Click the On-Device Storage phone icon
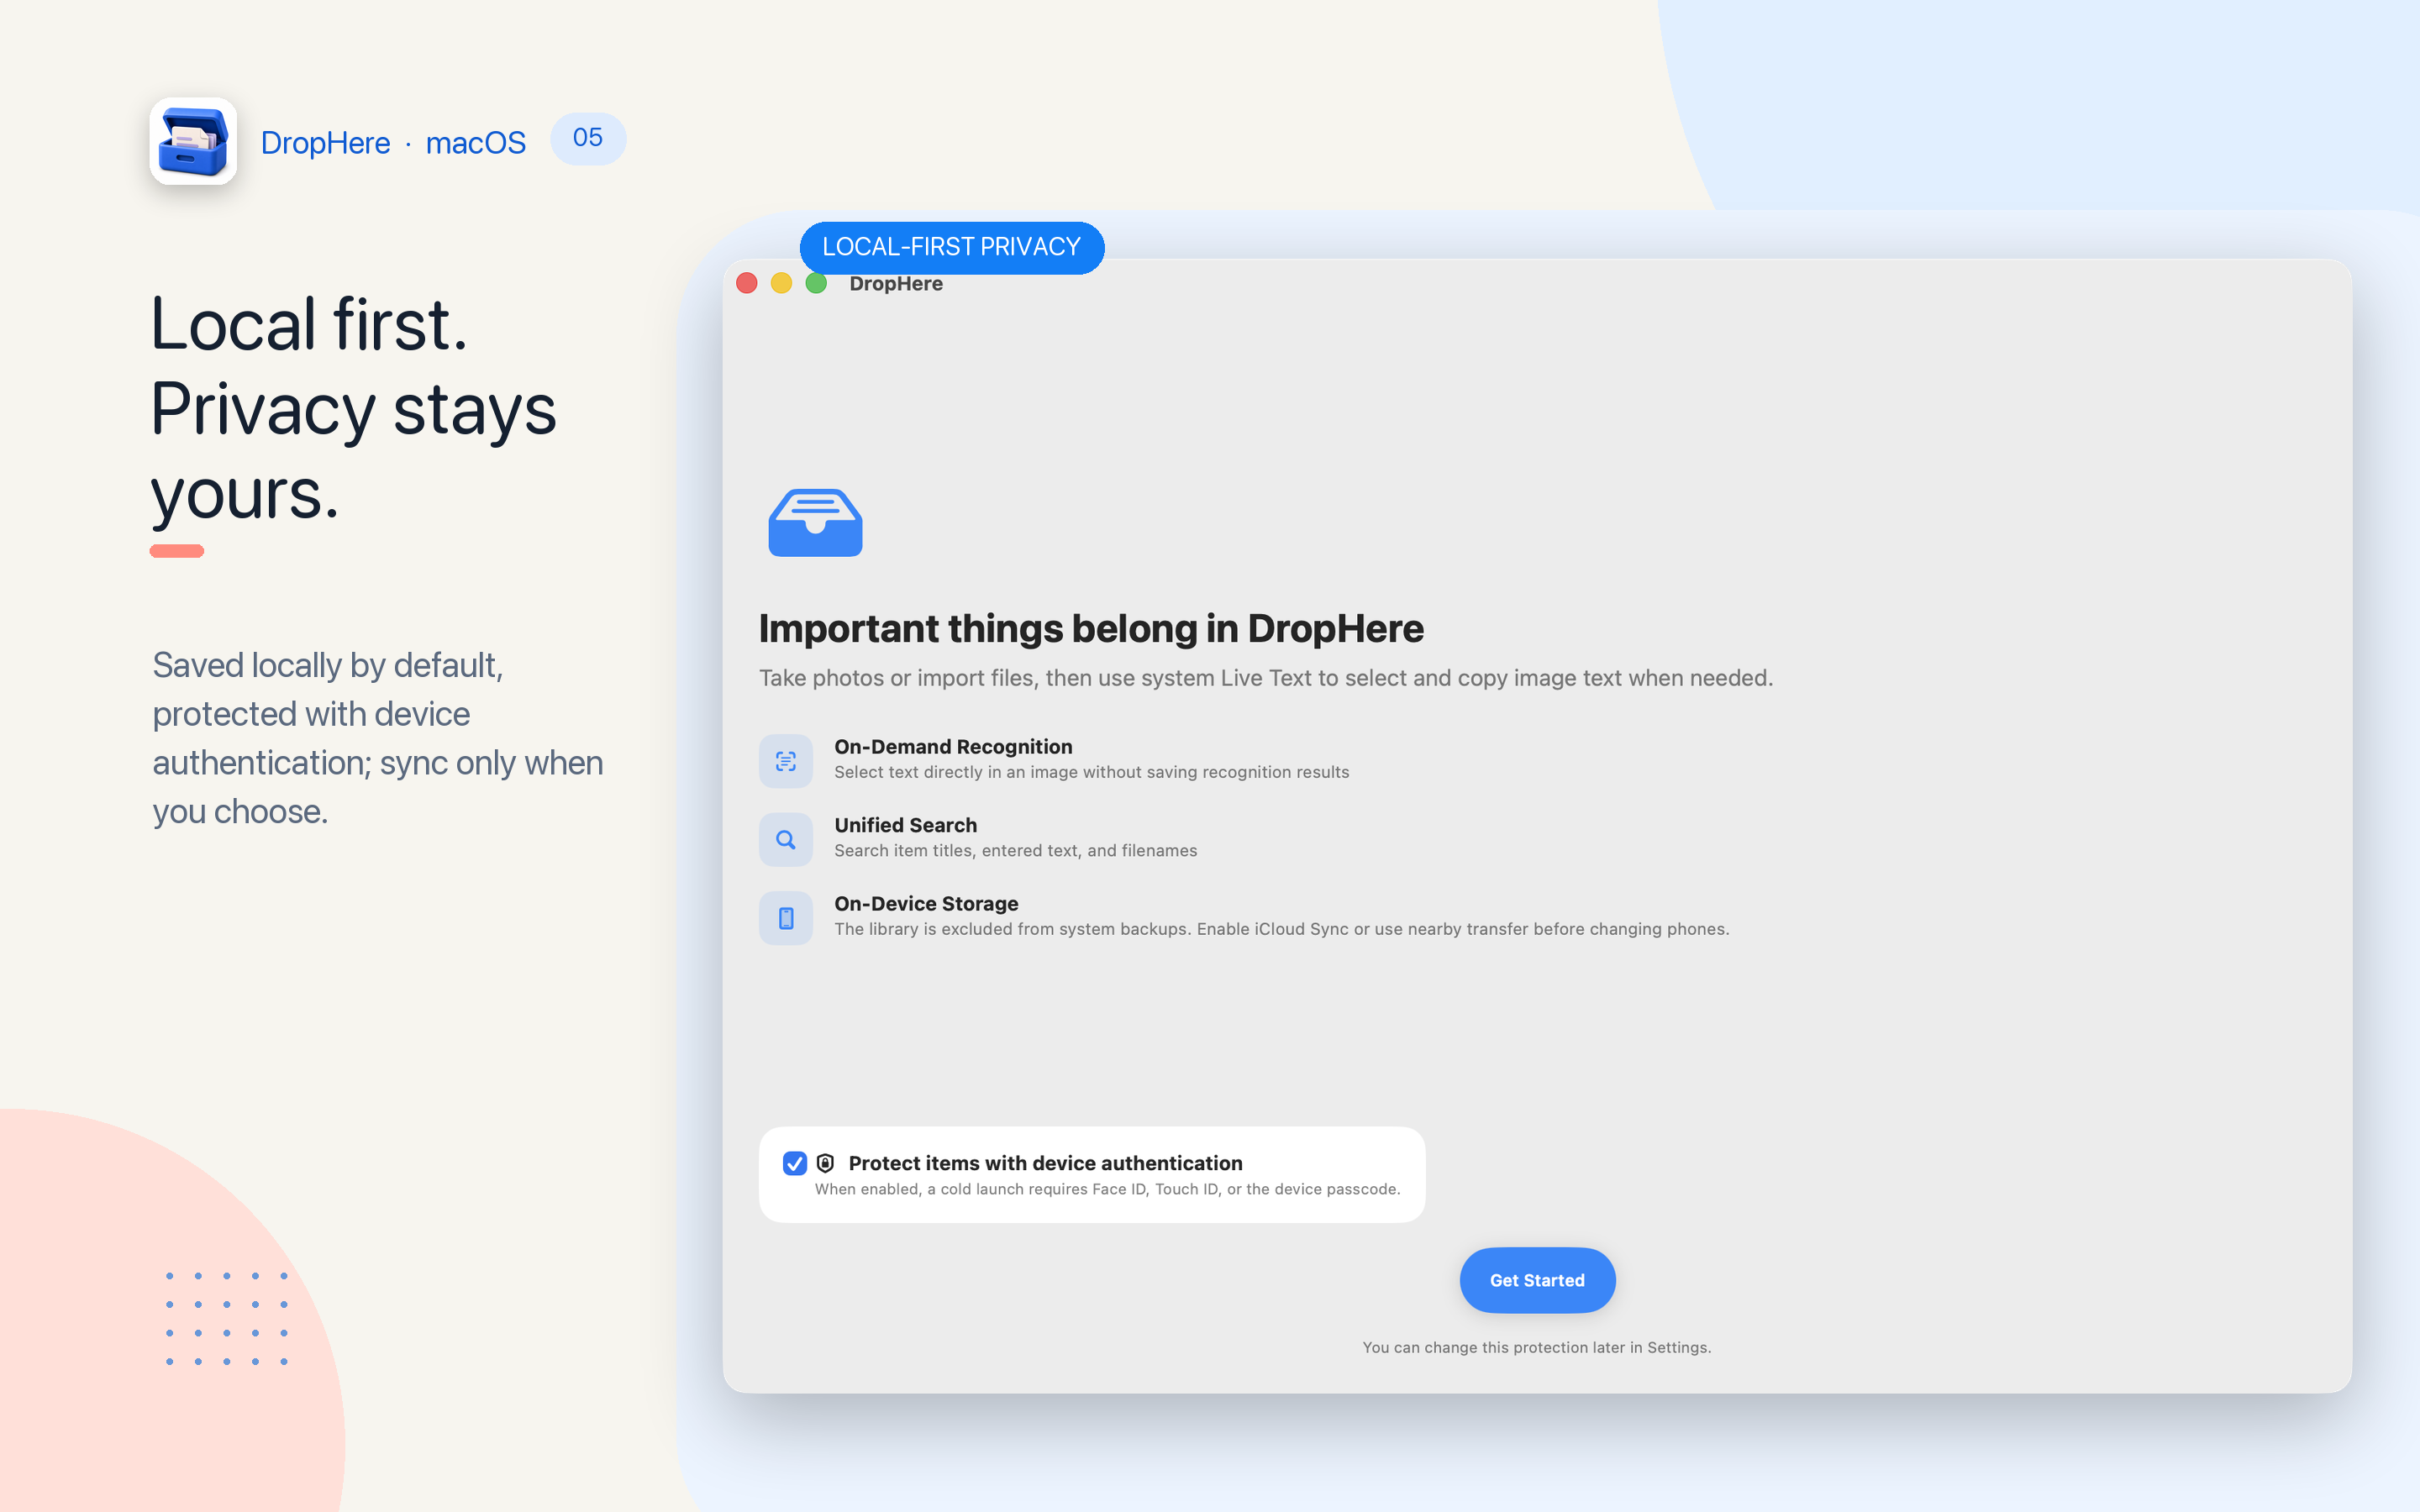 786,918
